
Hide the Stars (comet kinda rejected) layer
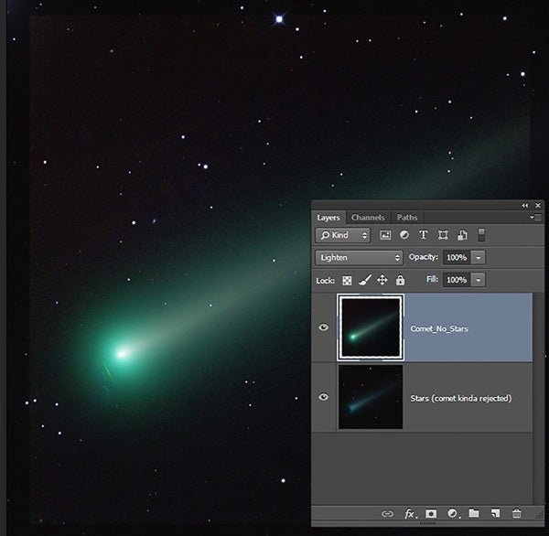(x=323, y=397)
